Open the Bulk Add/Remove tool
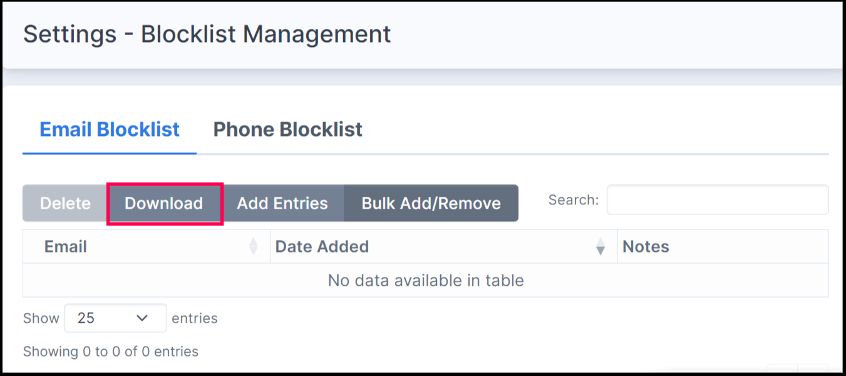 click(431, 203)
